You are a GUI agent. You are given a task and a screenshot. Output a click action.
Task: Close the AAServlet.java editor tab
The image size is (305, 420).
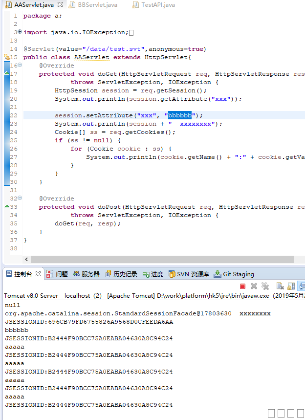tap(60, 5)
